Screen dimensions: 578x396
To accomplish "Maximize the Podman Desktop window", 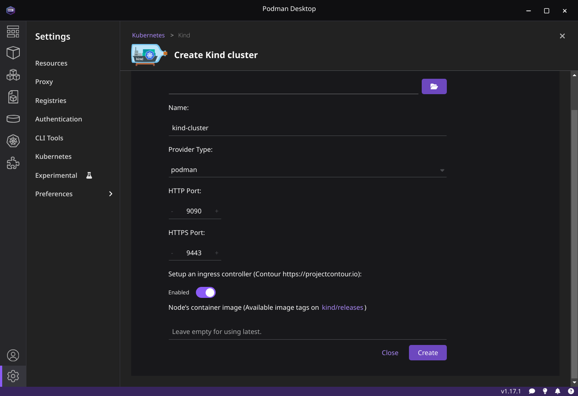I will point(546,11).
